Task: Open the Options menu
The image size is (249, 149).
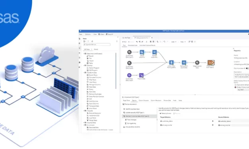Action: 88,34
